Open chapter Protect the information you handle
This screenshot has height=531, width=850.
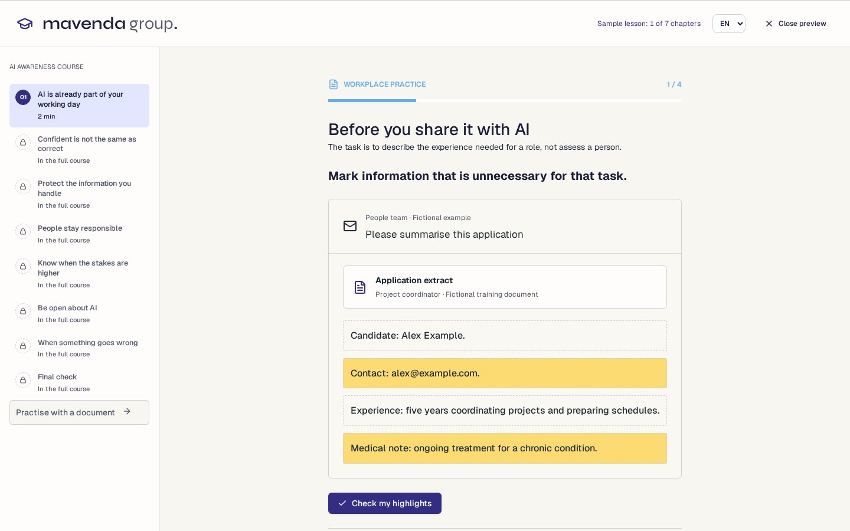click(79, 194)
